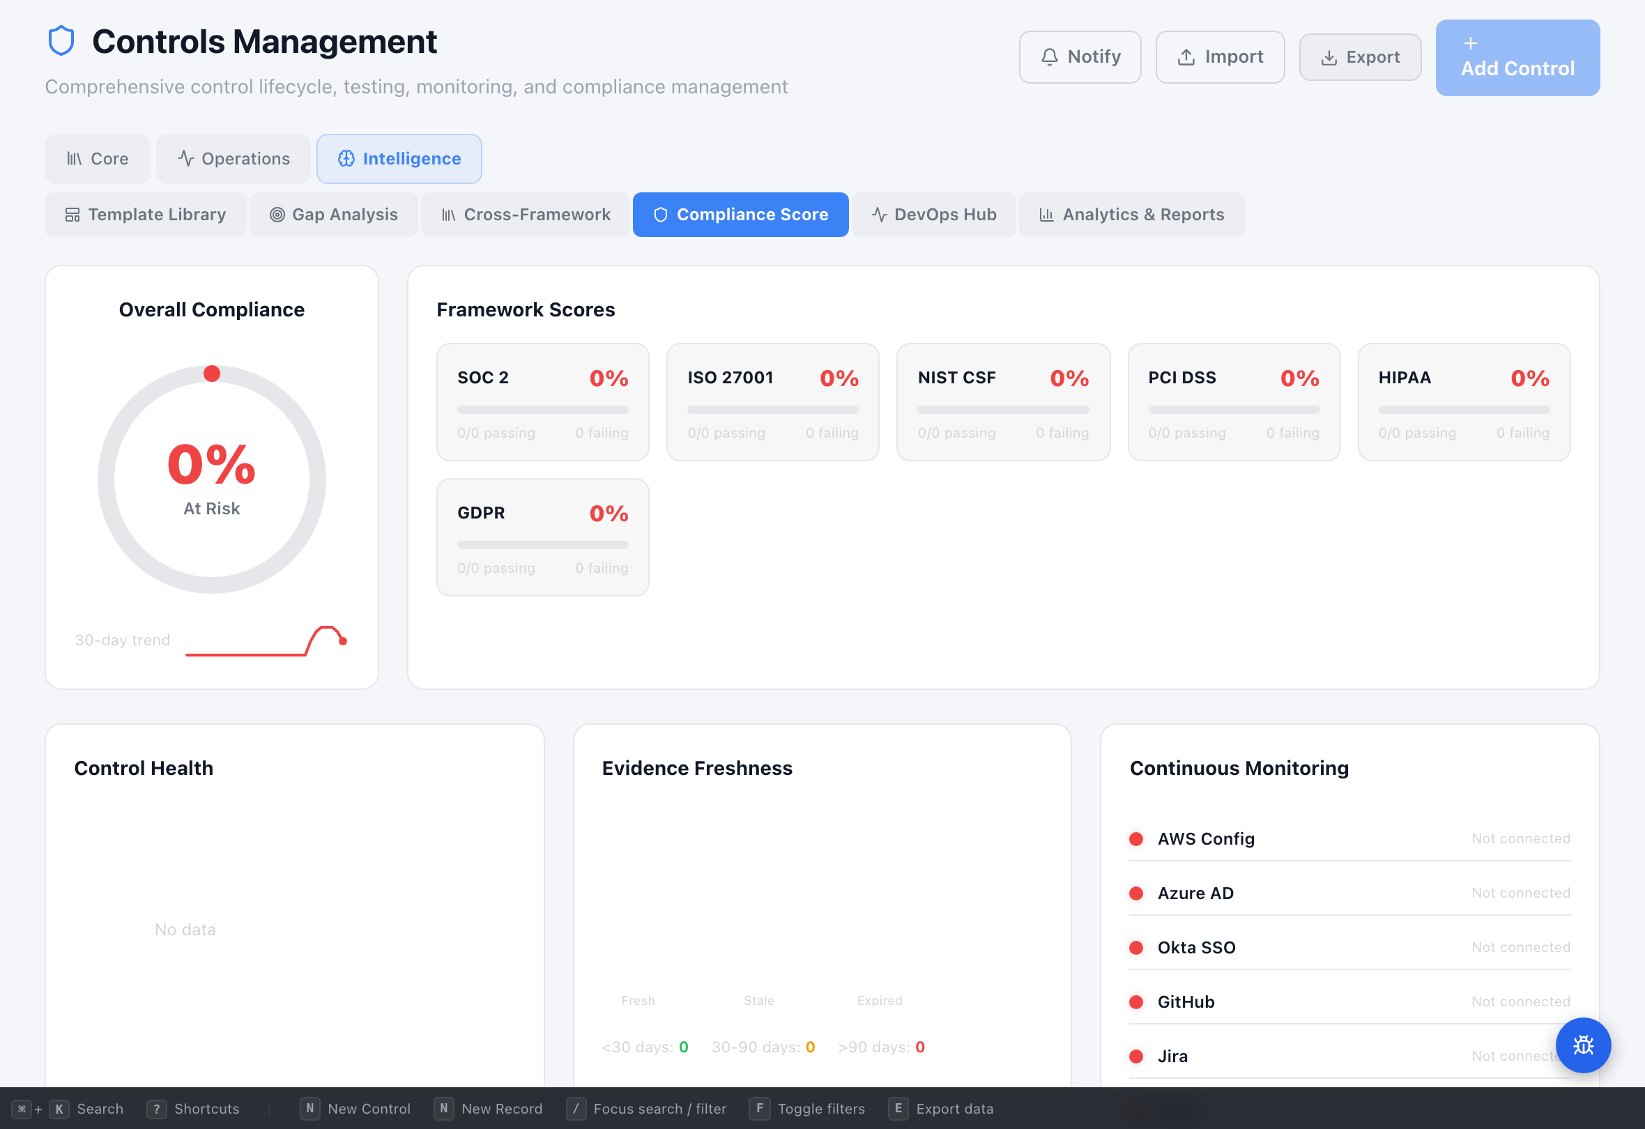This screenshot has height=1129, width=1645.
Task: Toggle the GitHub connection status indicator
Action: [1137, 1001]
